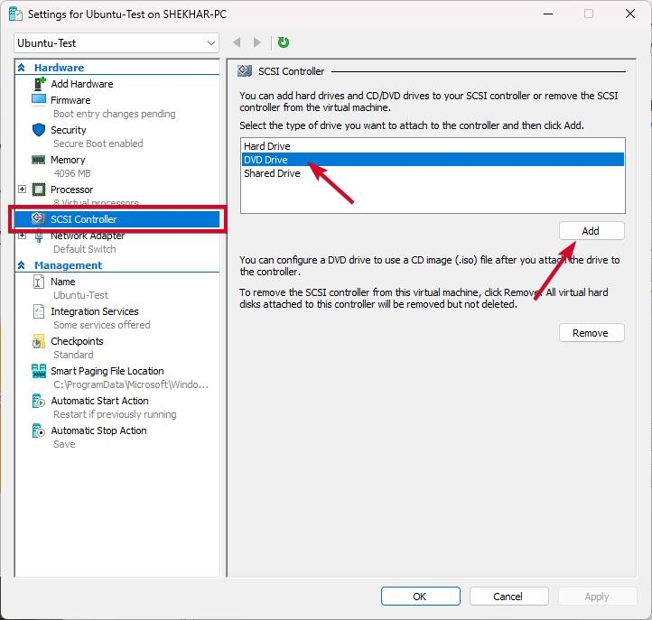652x620 pixels.
Task: Click the Firmware monitor icon
Action: pos(39,99)
